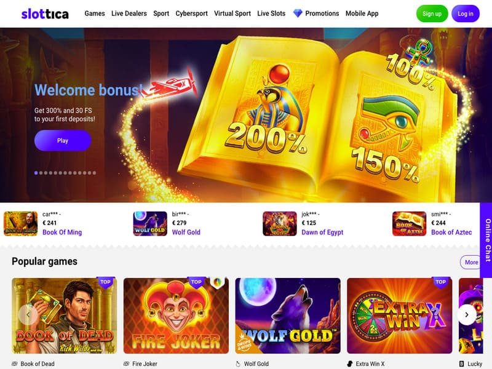Select the second banner slide dot

(41, 173)
